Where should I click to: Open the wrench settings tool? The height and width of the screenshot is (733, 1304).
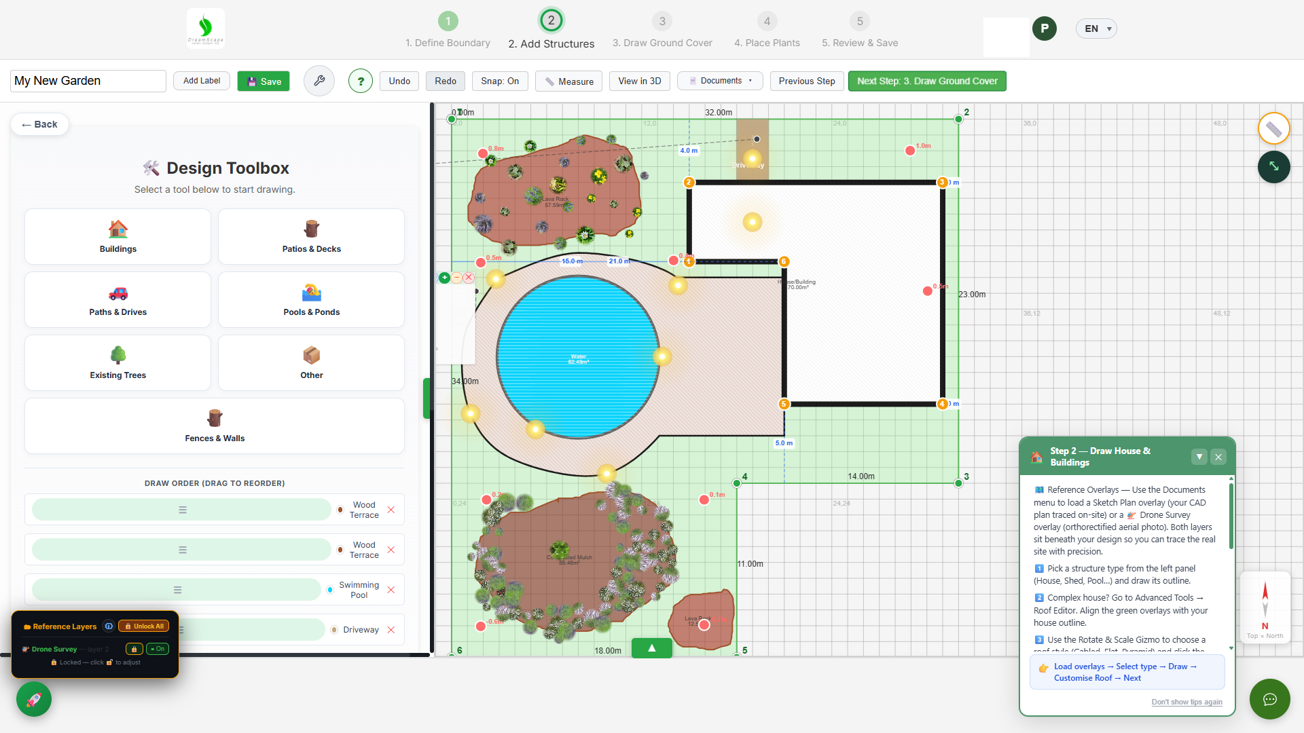[x=319, y=81]
